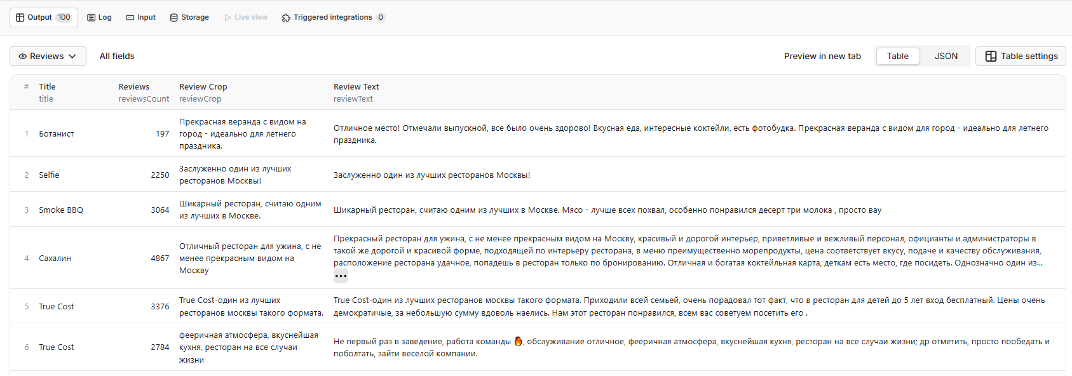
Task: Click review text starting 'Отличное место!'
Action: (691, 133)
